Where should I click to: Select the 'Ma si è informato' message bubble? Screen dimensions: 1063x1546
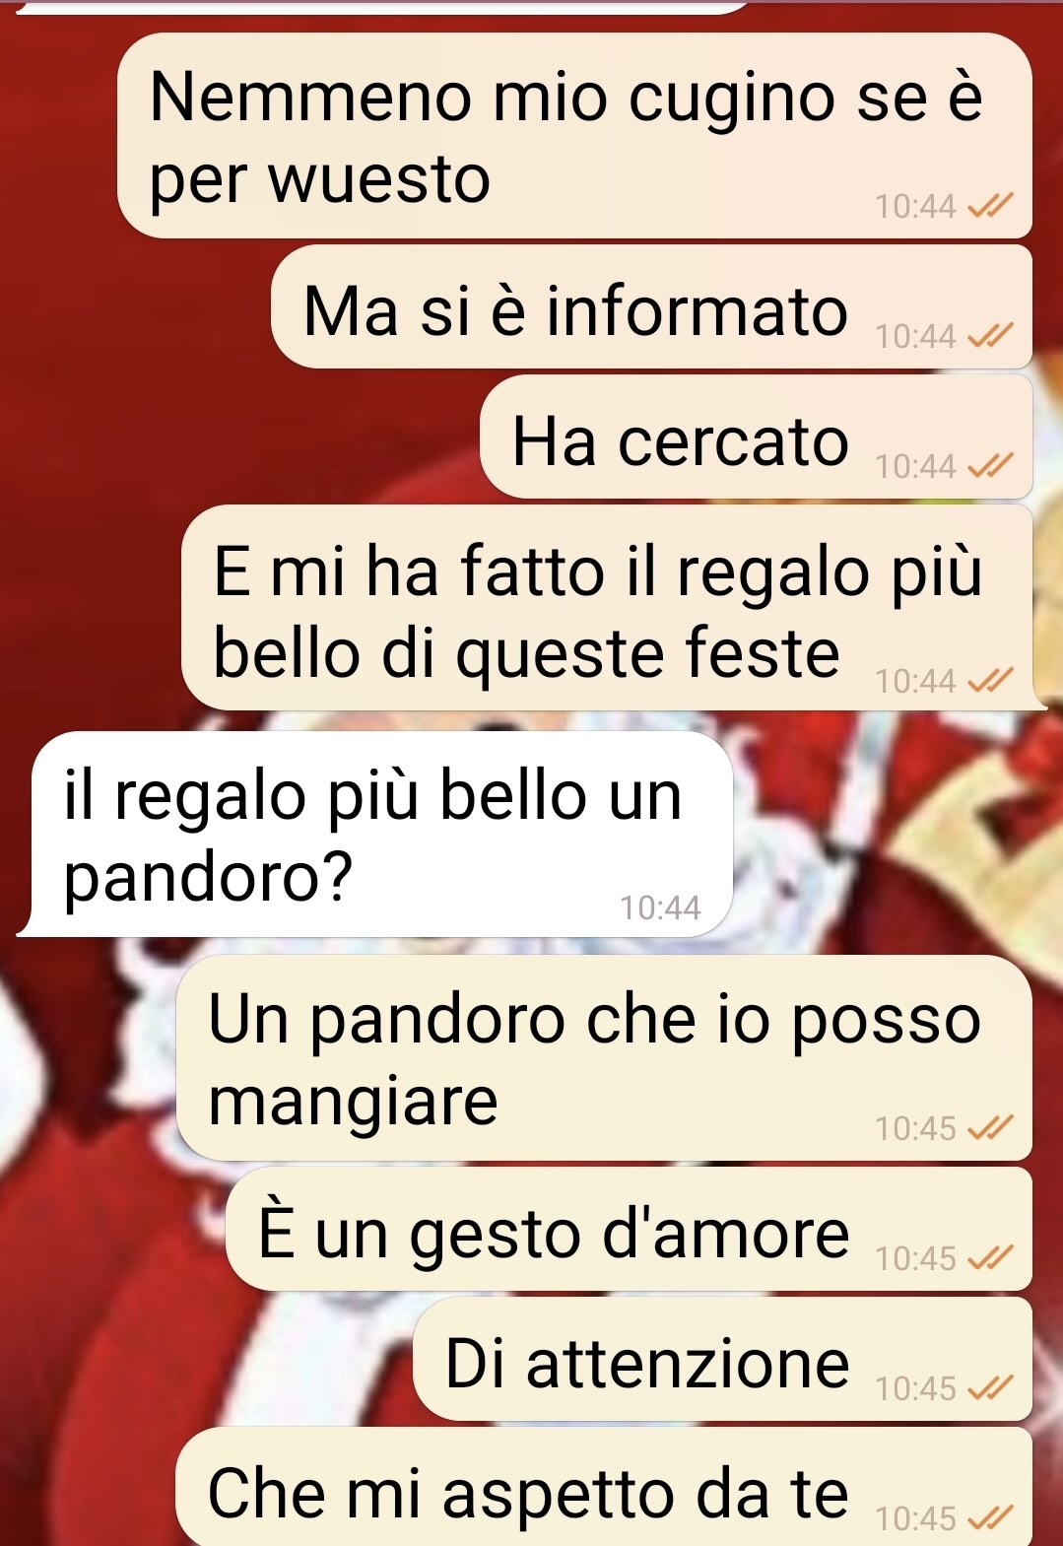[x=651, y=307]
